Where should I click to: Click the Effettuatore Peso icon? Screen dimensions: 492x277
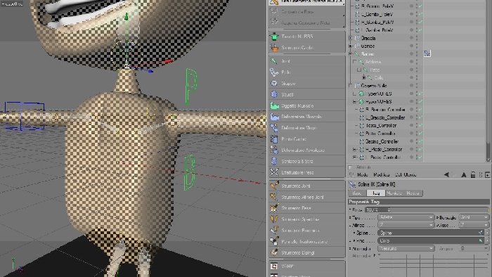274,172
